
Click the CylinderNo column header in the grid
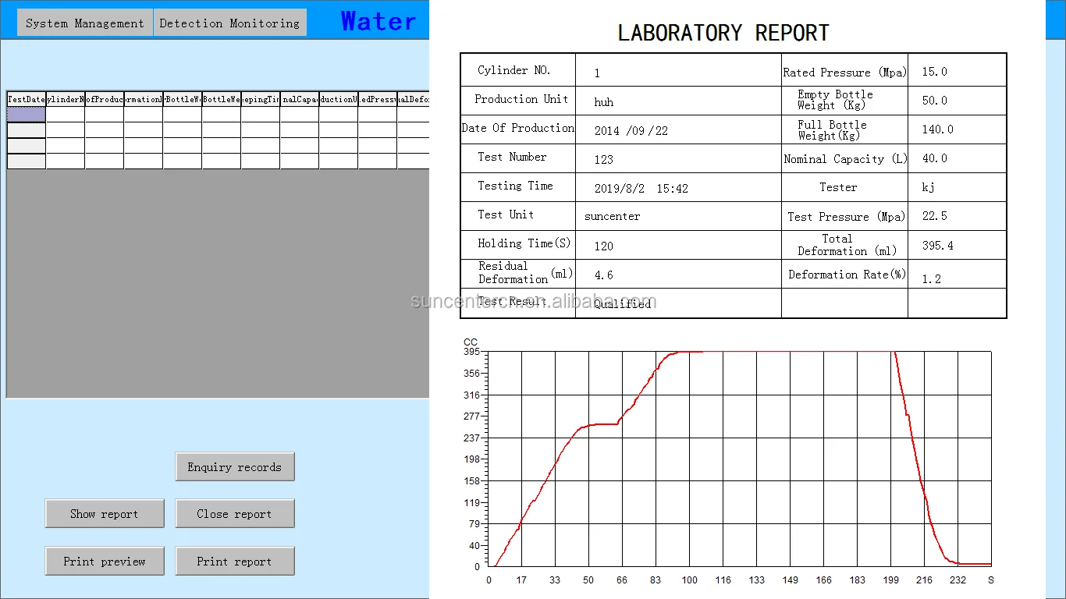[65, 99]
